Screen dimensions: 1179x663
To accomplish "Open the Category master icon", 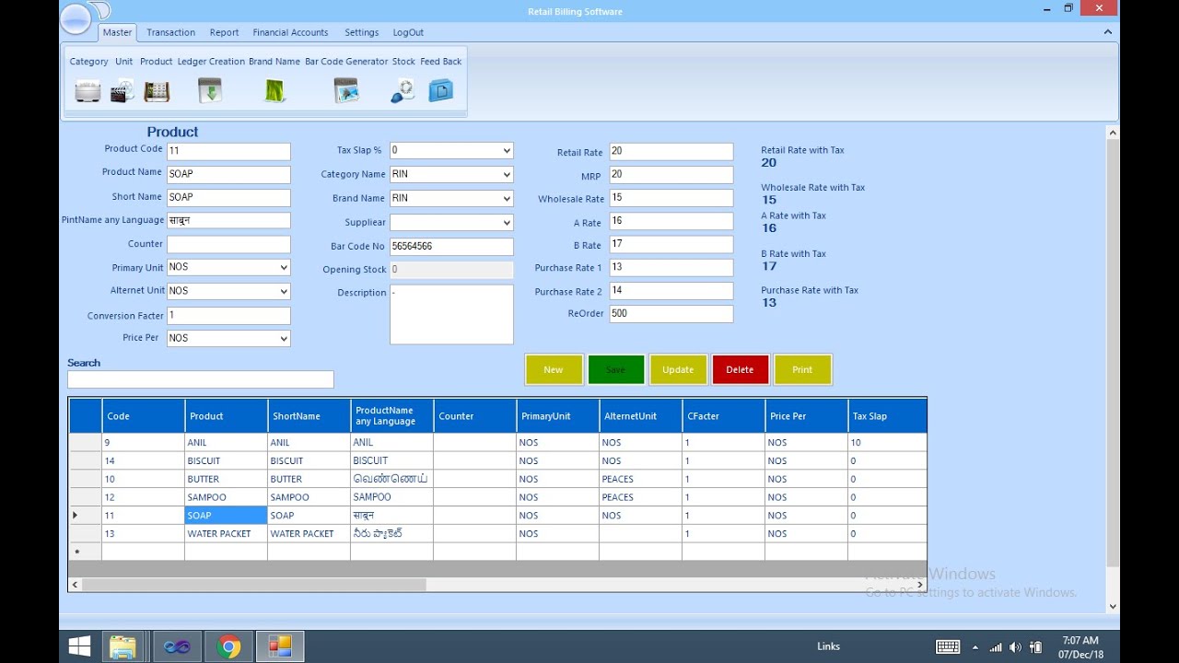I will [88, 91].
